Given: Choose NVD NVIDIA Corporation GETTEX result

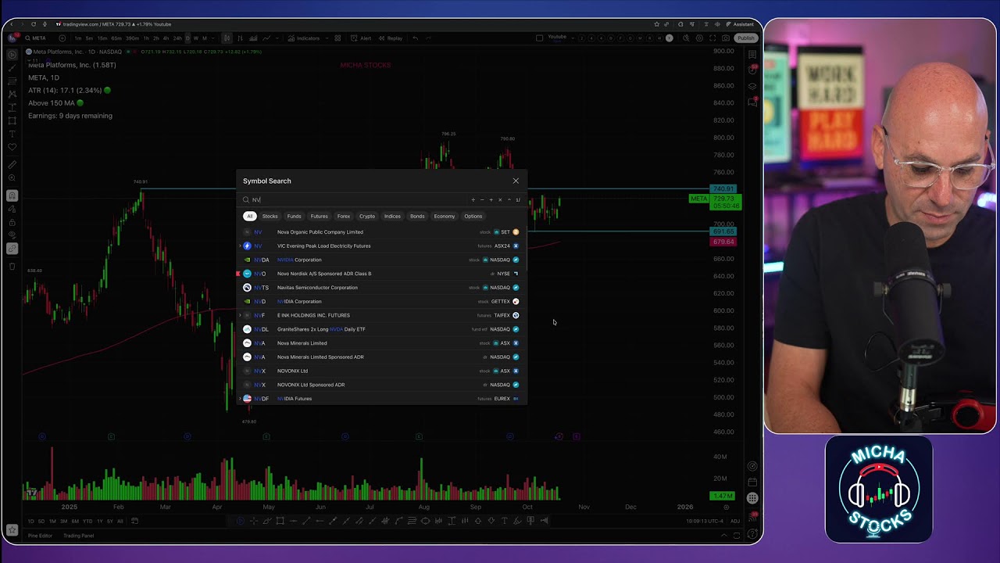Looking at the screenshot, I should tap(381, 301).
